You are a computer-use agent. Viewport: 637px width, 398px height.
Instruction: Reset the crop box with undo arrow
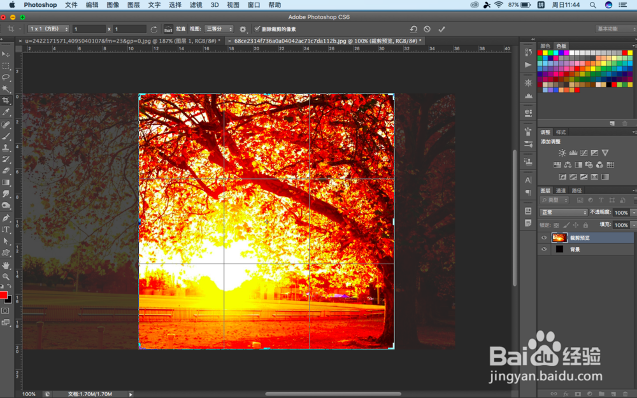point(413,29)
